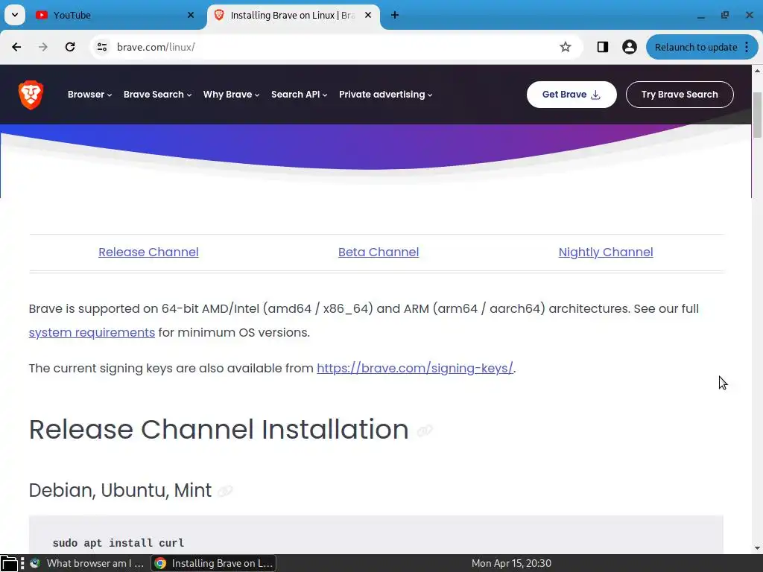Click the Release Channel Installation heading

pos(218,430)
